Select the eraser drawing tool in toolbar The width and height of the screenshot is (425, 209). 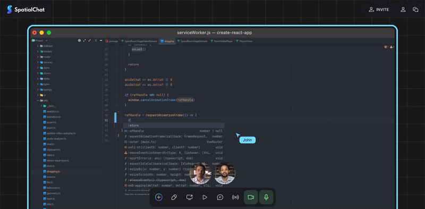pyautogui.click(x=174, y=197)
